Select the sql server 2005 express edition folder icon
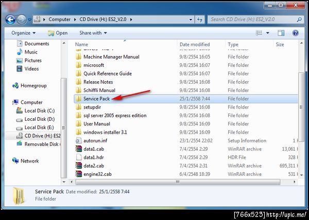The height and width of the screenshot is (220, 309). click(x=78, y=116)
